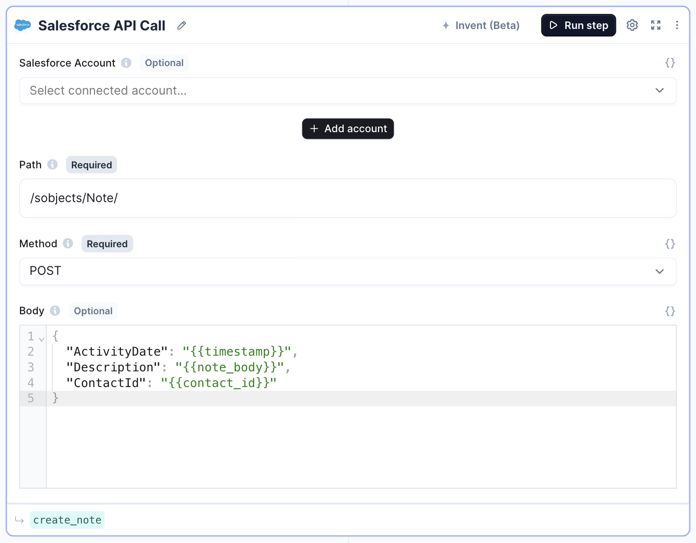Click Invent (Beta) option
The height and width of the screenshot is (543, 696).
(x=481, y=25)
